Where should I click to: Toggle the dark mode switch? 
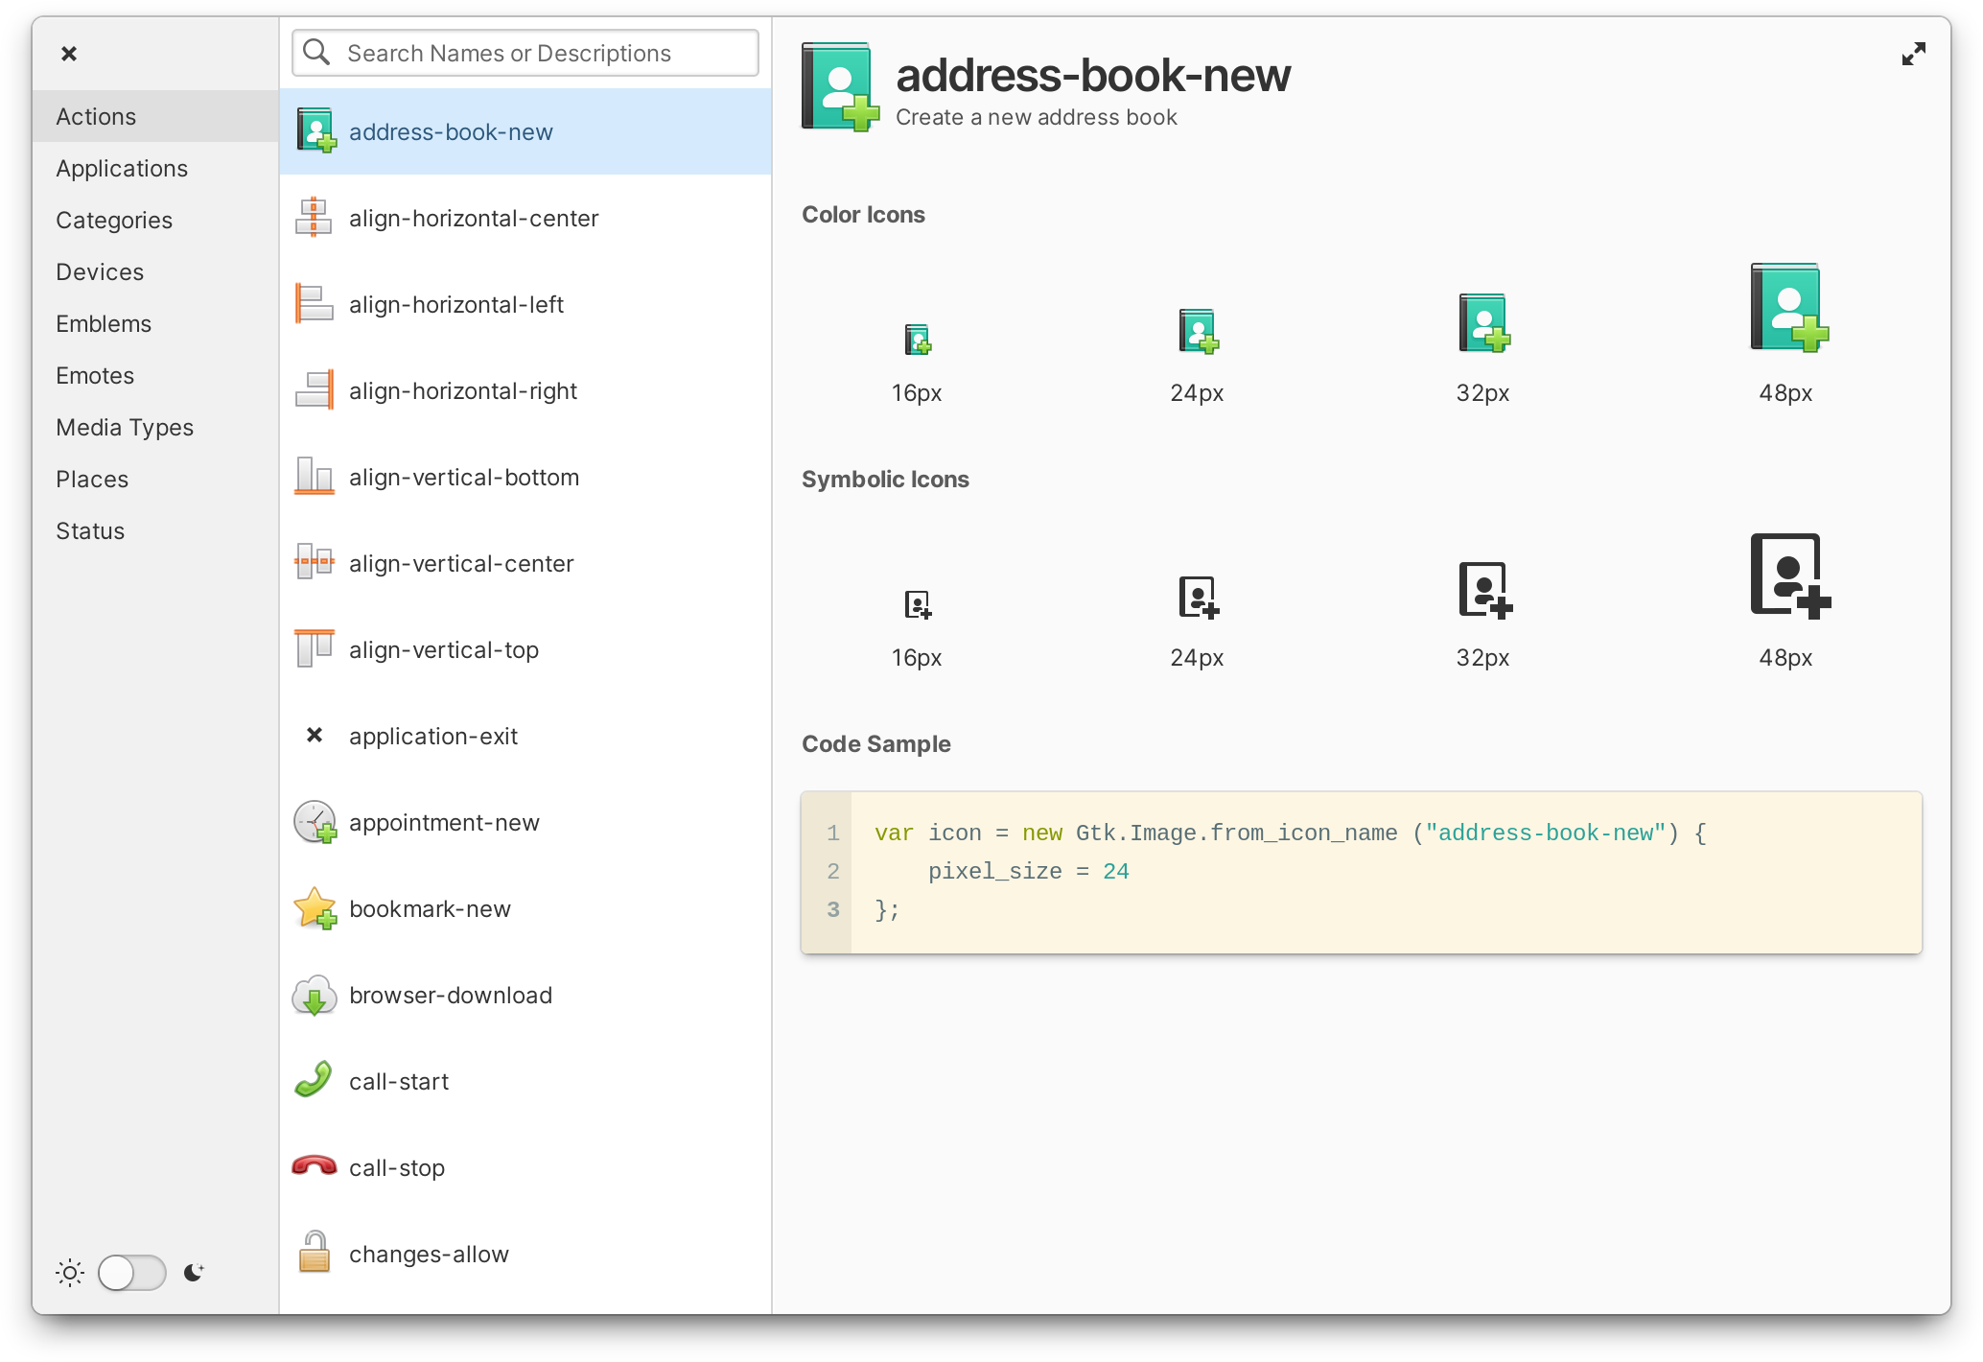[132, 1273]
